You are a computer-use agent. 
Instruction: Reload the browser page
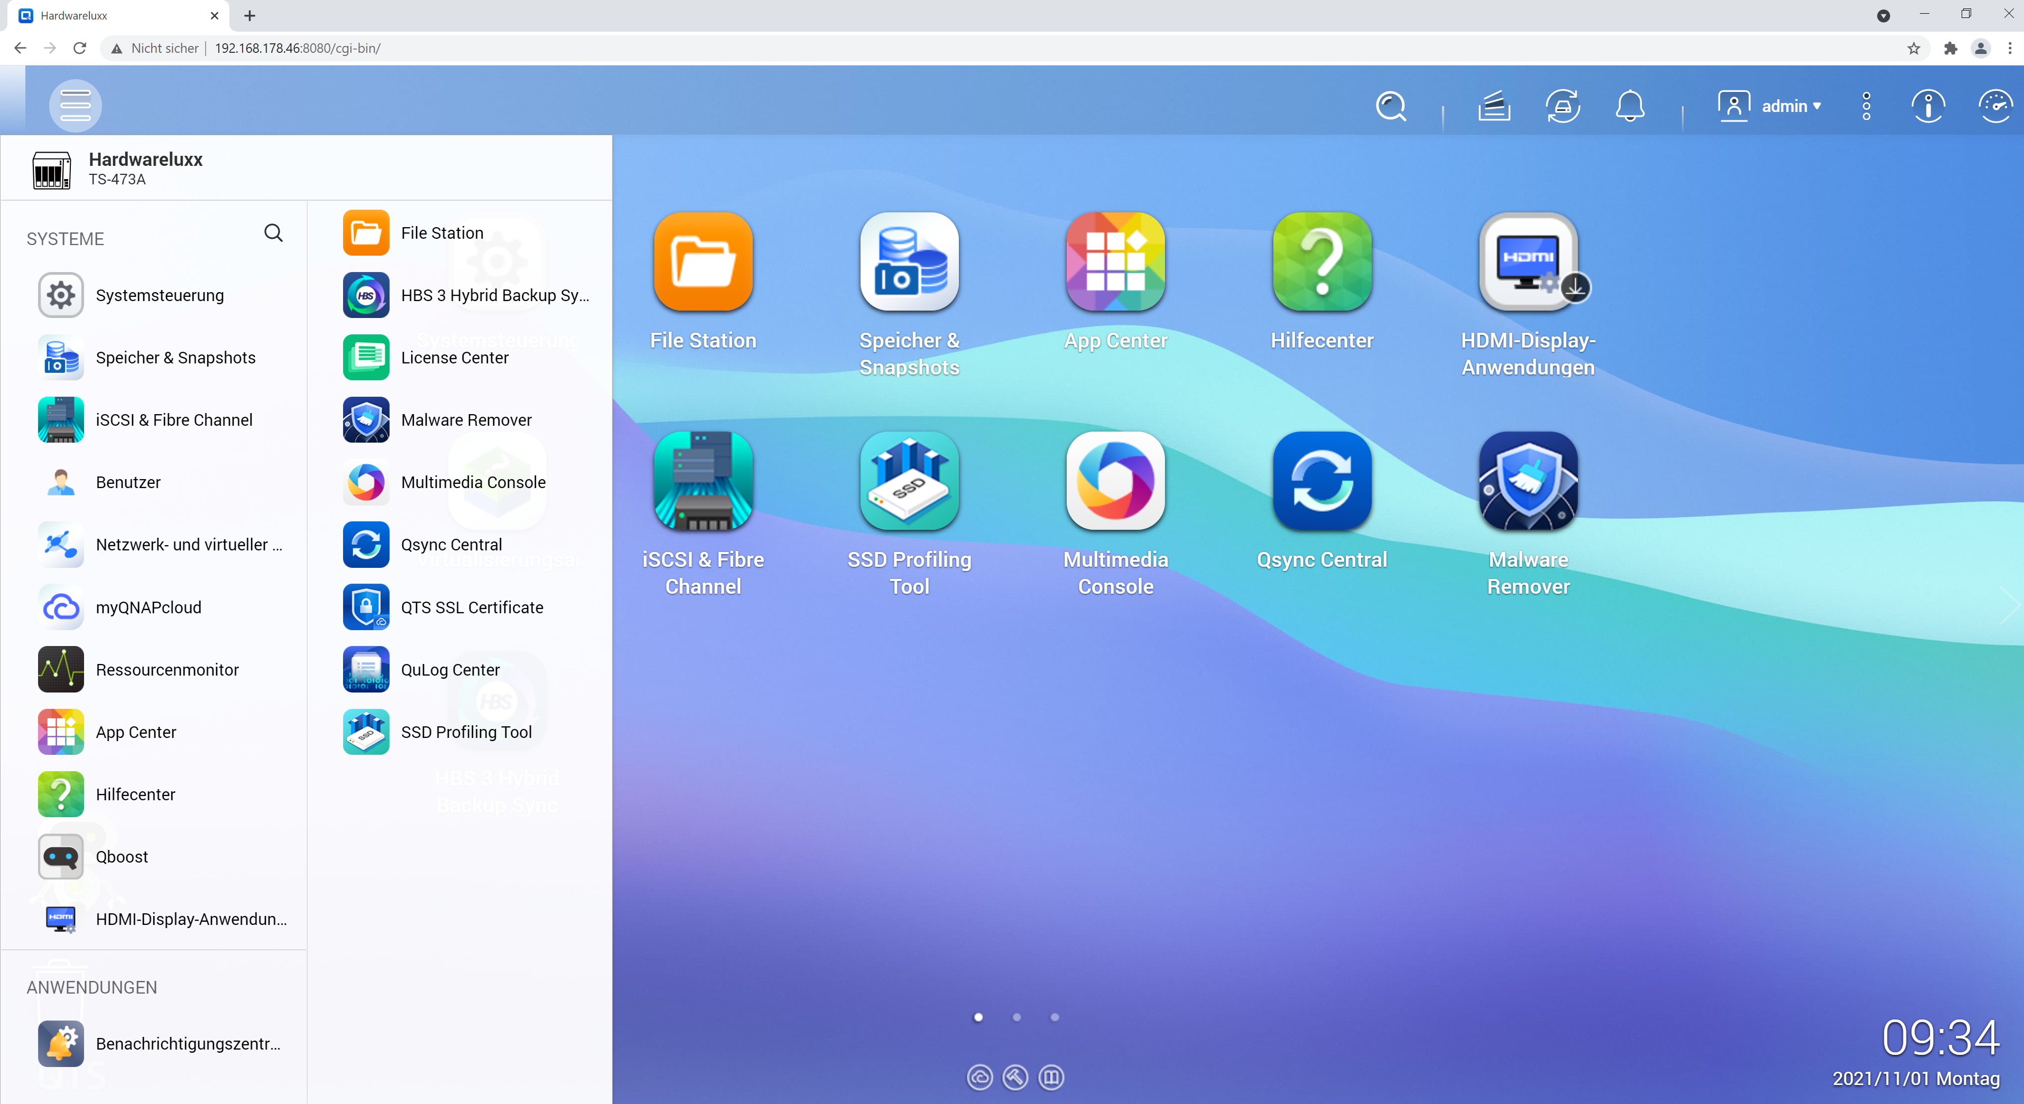80,48
